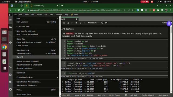Choose Hub Control Panel entry
This screenshot has height=97, width=173.
36,94
